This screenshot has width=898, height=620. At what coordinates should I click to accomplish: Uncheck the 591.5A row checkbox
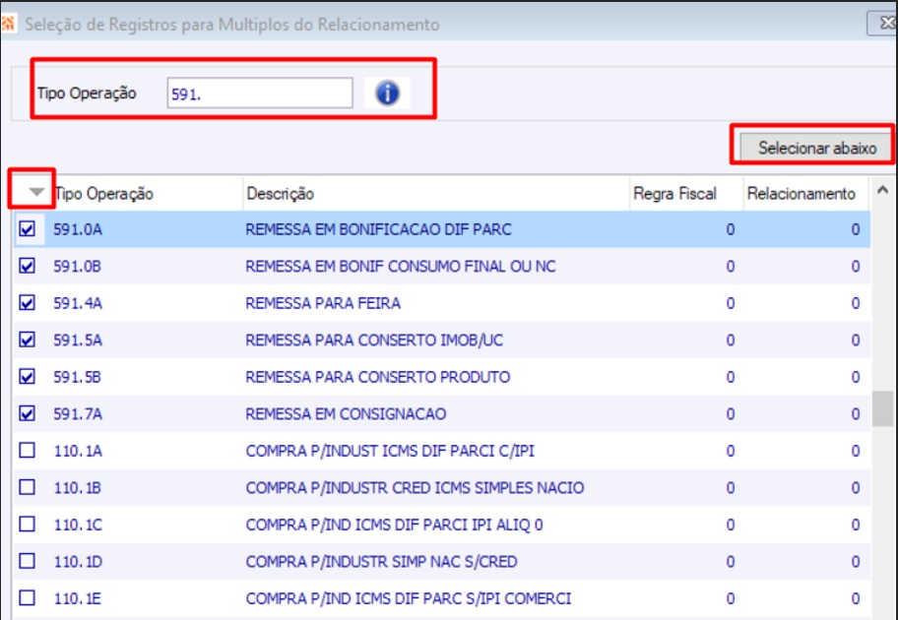click(27, 340)
